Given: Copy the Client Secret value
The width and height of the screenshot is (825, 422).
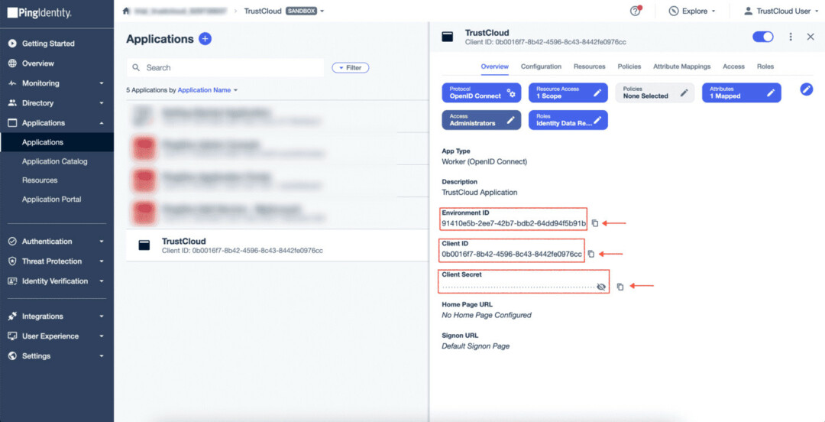Looking at the screenshot, I should coord(620,287).
